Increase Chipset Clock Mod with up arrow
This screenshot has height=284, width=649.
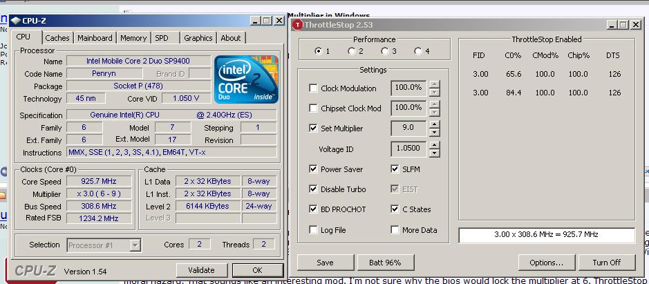pos(434,104)
